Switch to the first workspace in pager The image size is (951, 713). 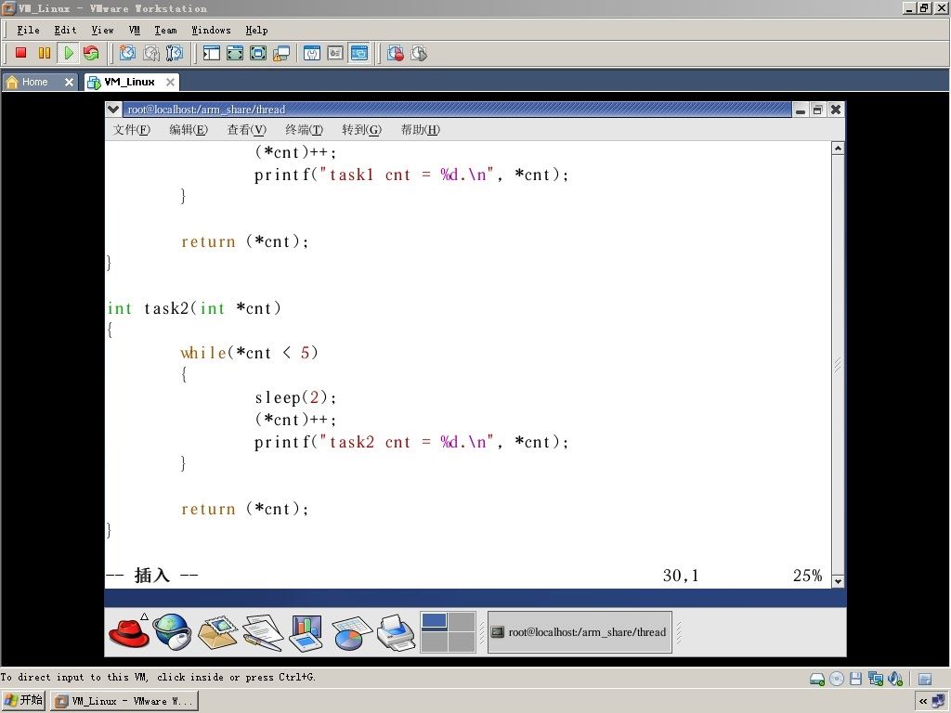[435, 621]
